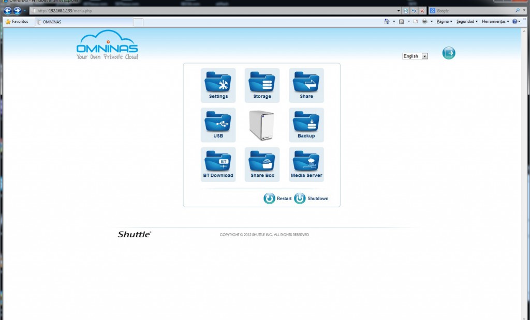This screenshot has width=530, height=320.
Task: Click the red stop loading icon
Action: click(x=422, y=11)
